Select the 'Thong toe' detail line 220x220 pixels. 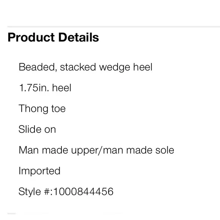click(42, 108)
